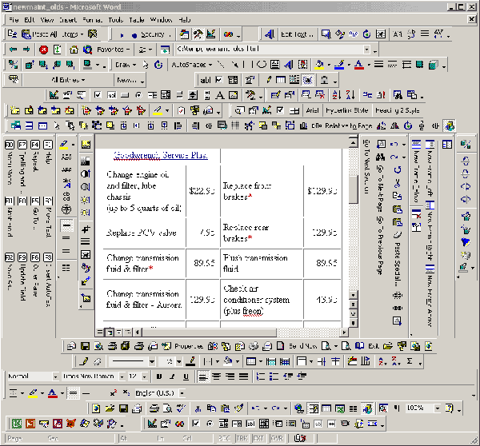Toggle TRK track changes in status bar
This screenshot has width=480, height=446.
[x=242, y=438]
